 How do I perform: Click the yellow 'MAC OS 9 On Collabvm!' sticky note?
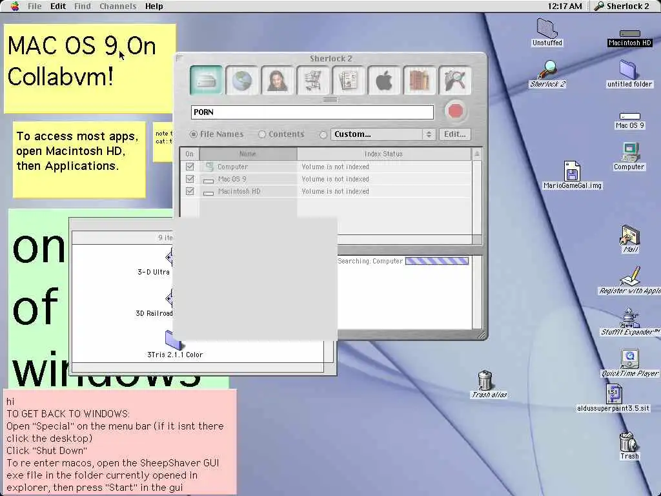(88, 67)
